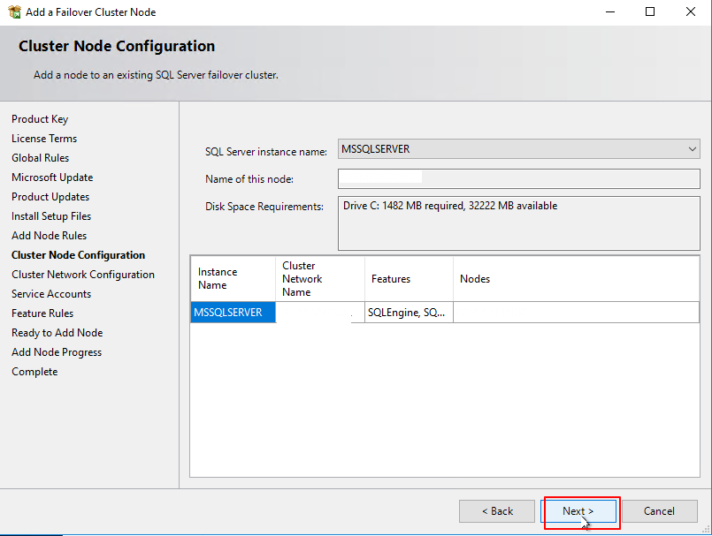712x536 pixels.
Task: Select Service Accounts step in sidebar
Action: tap(51, 294)
